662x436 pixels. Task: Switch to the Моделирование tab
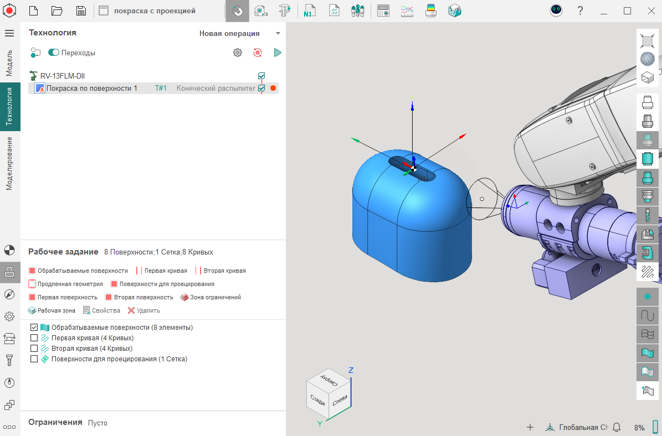9,163
